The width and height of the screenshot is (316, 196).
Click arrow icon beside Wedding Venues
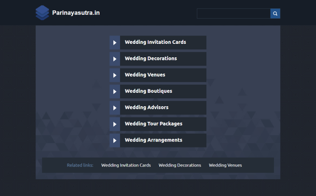tap(115, 75)
